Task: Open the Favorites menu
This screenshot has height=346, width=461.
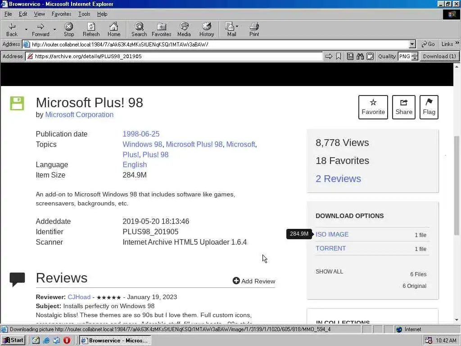Action: (61, 14)
